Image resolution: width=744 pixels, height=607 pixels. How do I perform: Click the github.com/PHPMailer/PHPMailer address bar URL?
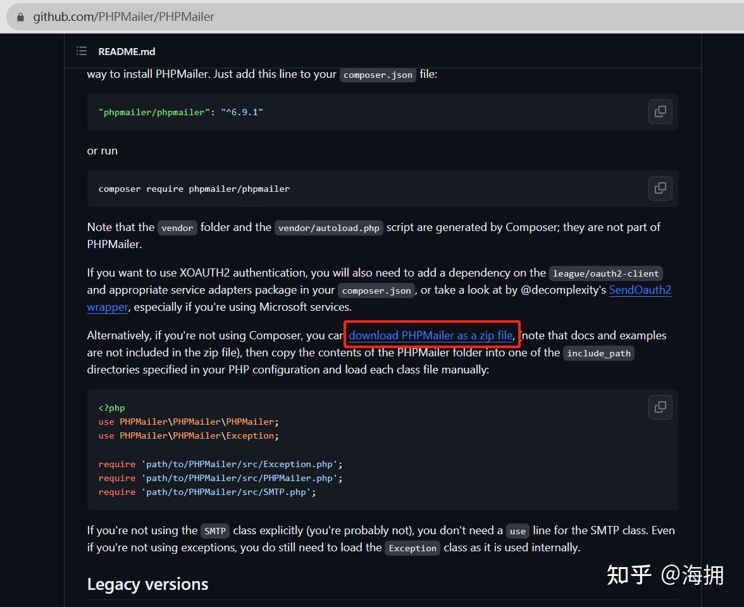click(x=124, y=17)
